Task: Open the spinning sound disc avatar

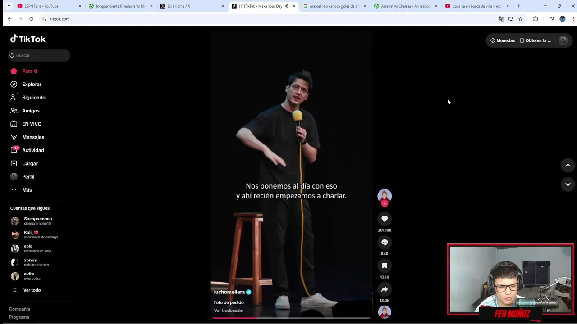Action: (x=385, y=312)
